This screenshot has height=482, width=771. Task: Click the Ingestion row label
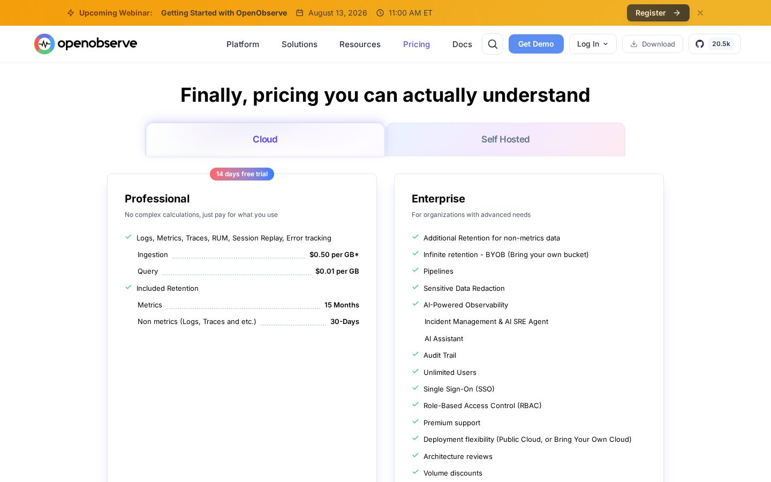click(153, 255)
